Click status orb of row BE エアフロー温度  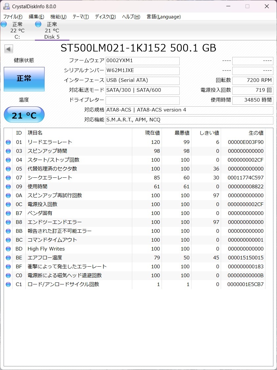click(x=8, y=258)
